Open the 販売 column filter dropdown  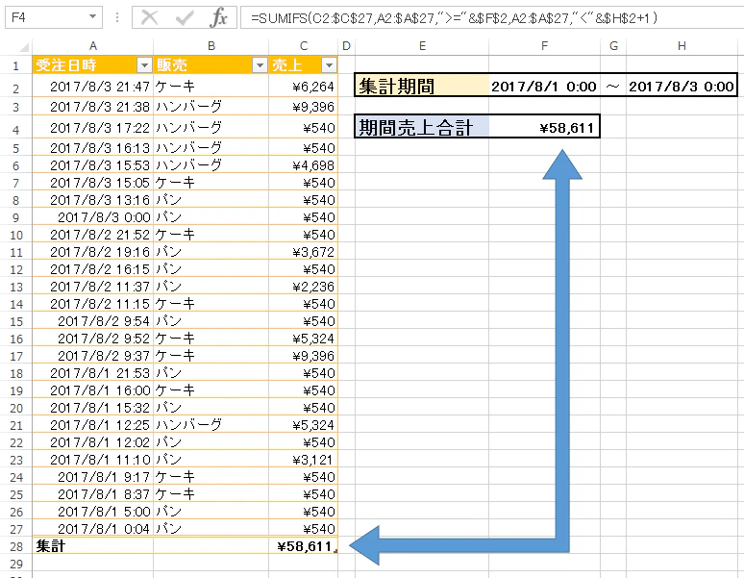tap(260, 65)
